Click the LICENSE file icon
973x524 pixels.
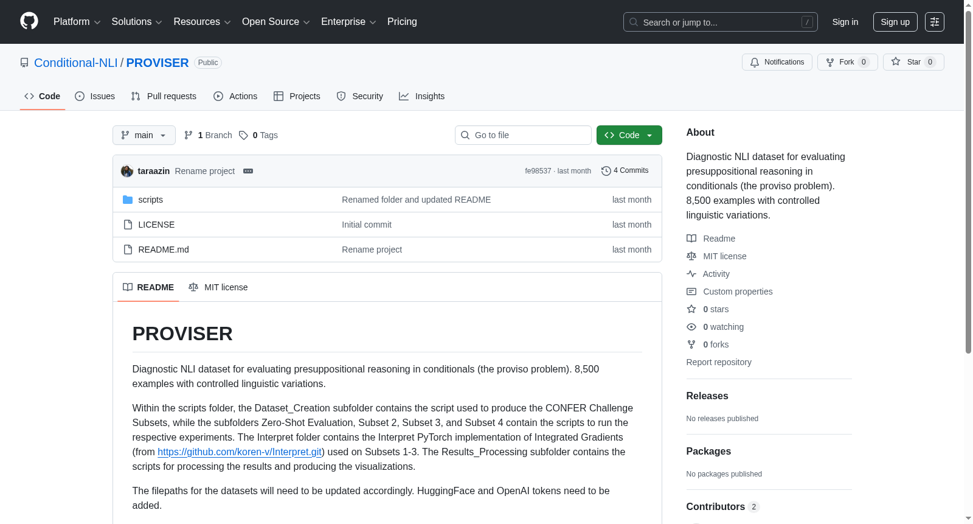pos(128,225)
